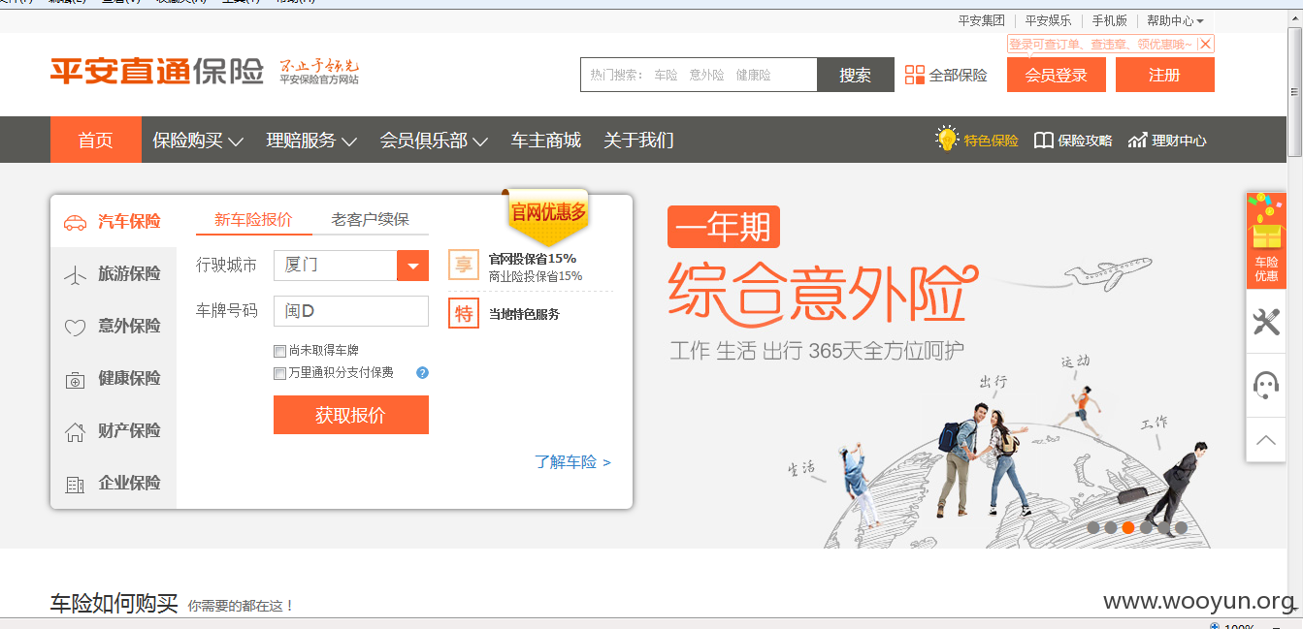Image resolution: width=1303 pixels, height=629 pixels.
Task: Click hot search term 车险
Action: pyautogui.click(x=667, y=75)
